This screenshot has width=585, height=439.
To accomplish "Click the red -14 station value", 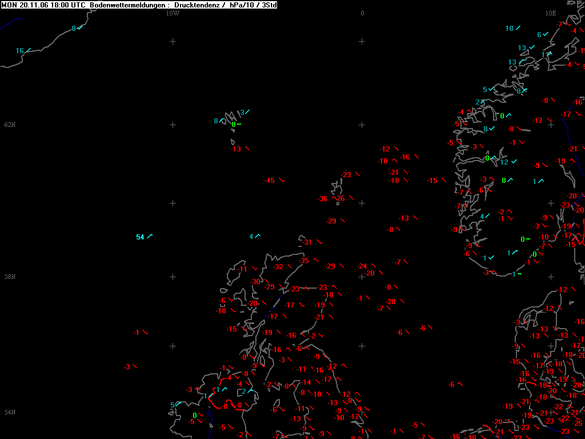I will (x=307, y=382).
